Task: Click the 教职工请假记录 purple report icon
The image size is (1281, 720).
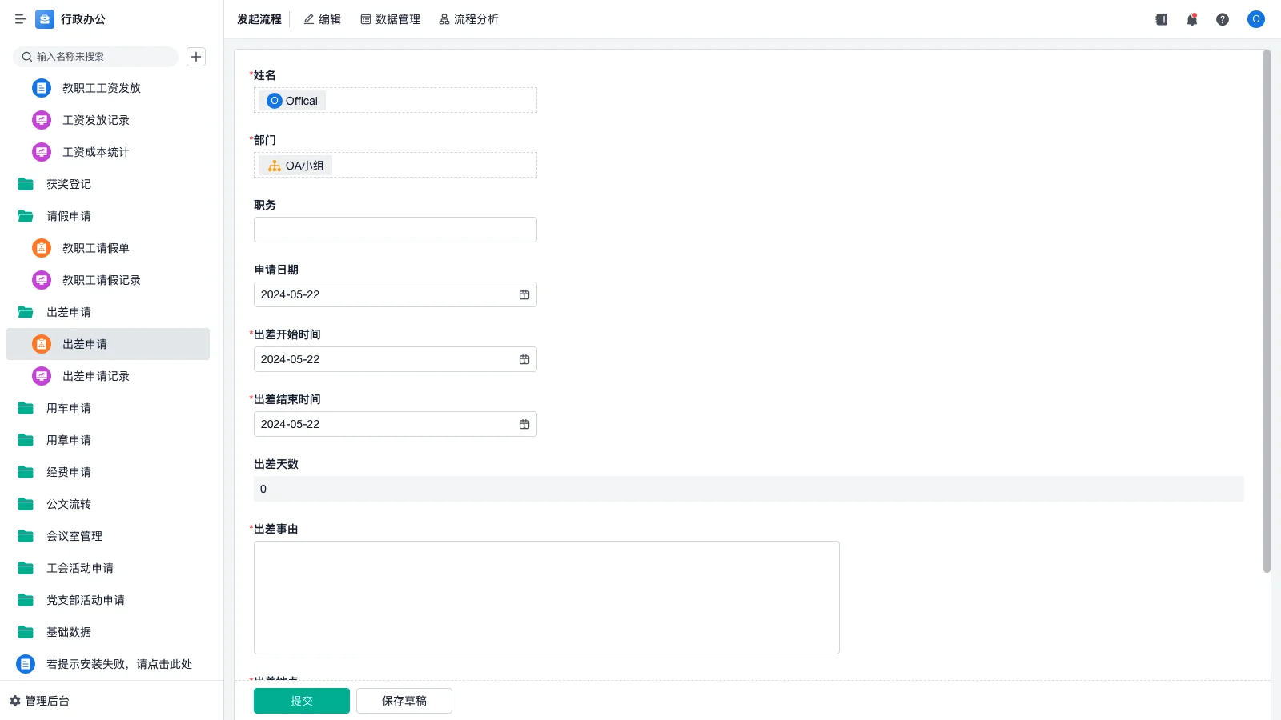Action: coord(42,280)
